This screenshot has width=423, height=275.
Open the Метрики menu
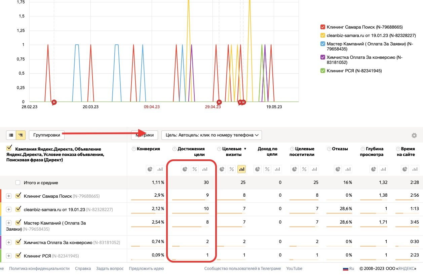(x=144, y=135)
